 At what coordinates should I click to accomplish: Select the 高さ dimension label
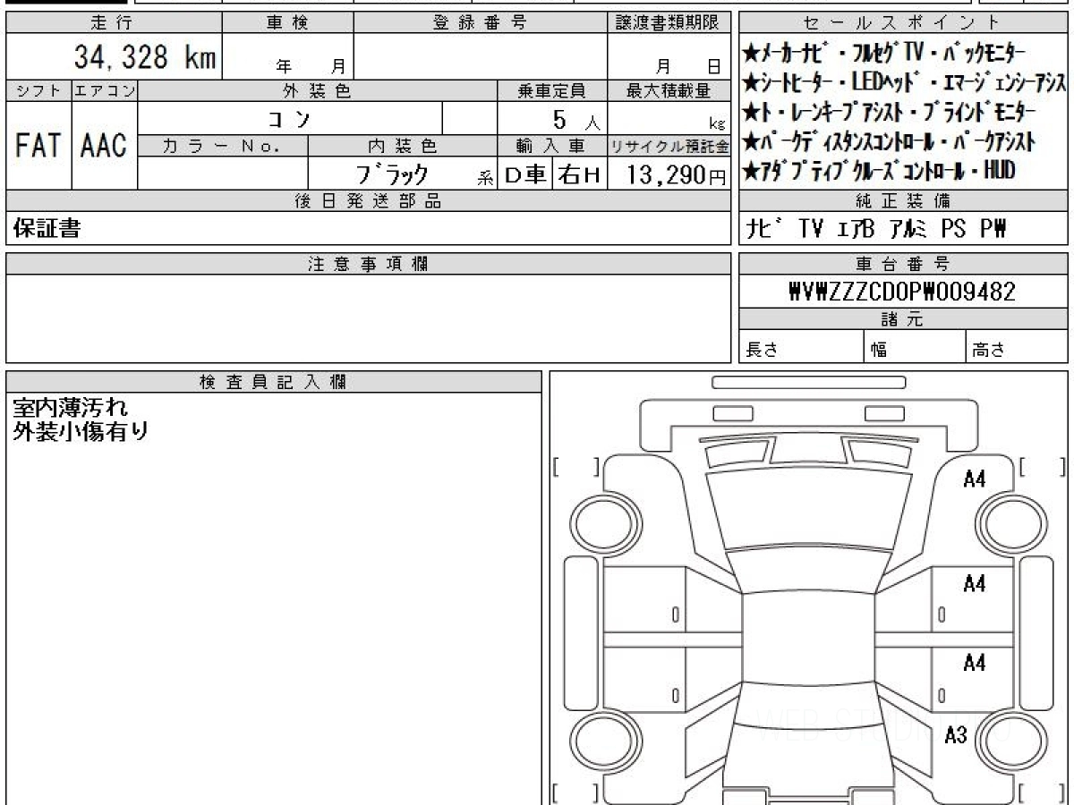pos(988,351)
